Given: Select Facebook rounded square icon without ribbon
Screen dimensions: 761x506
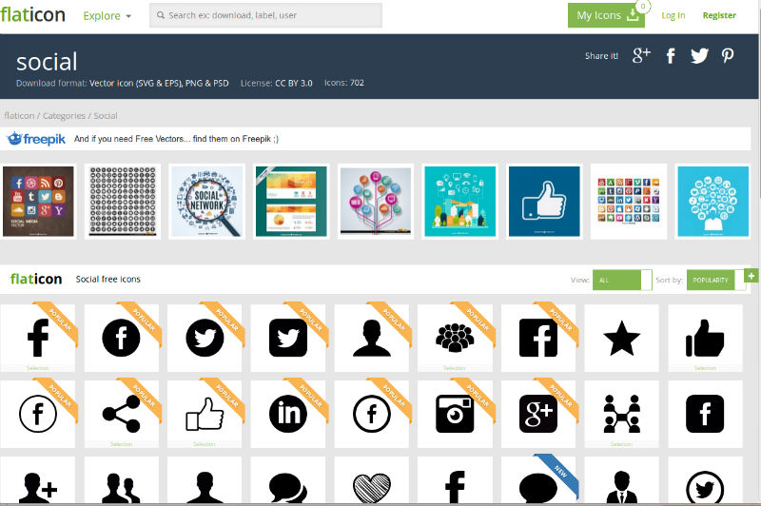Looking at the screenshot, I should pyautogui.click(x=705, y=414).
